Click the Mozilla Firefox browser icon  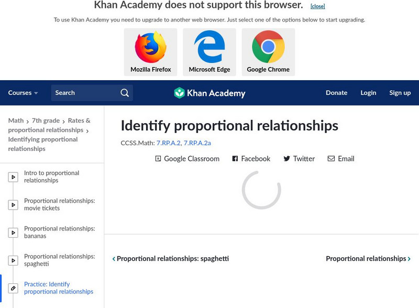pyautogui.click(x=150, y=48)
